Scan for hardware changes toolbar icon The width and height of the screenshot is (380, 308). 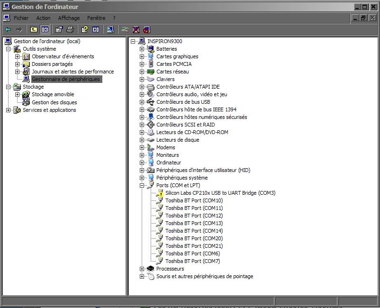point(110,29)
